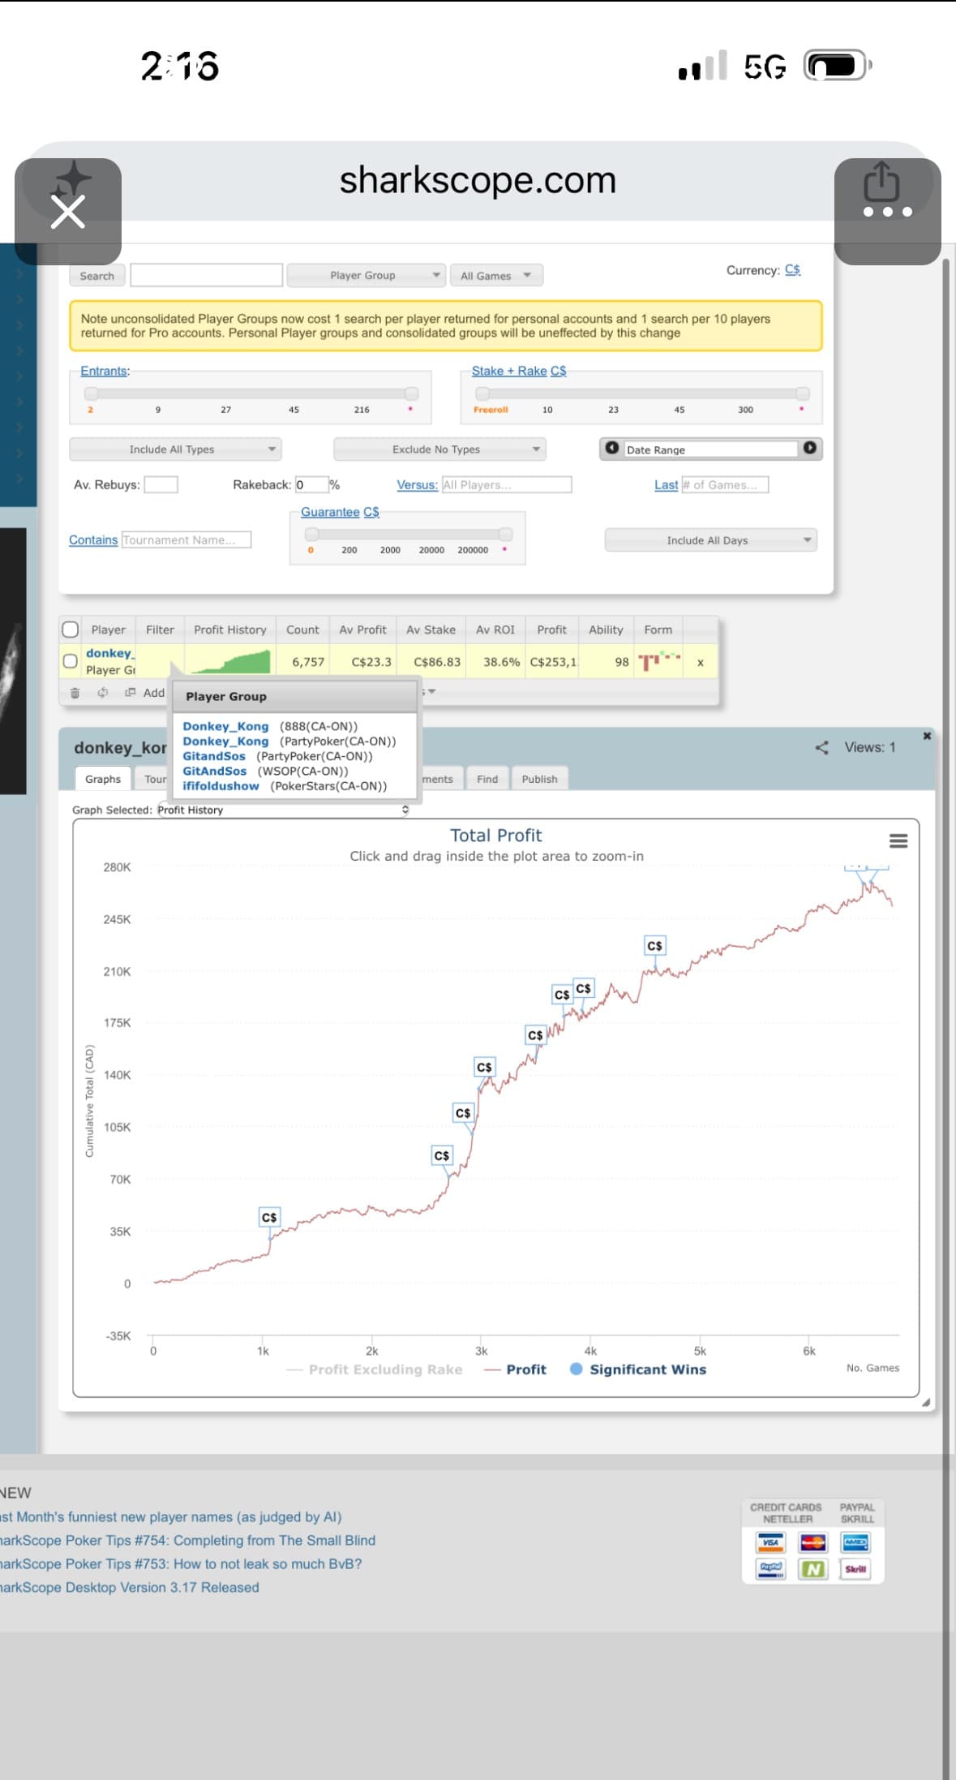Click the Date Range input field
Image resolution: width=956 pixels, height=1780 pixels.
[711, 449]
